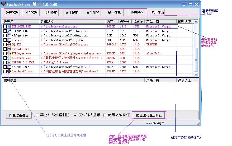The image size is (232, 146).
Task: Mark the TTPlayer.exe checkbox
Action: coord(5,53)
